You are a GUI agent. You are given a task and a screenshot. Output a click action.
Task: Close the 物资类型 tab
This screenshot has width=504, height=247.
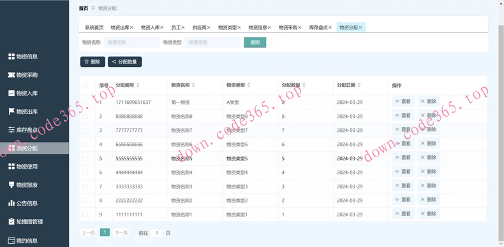(239, 27)
